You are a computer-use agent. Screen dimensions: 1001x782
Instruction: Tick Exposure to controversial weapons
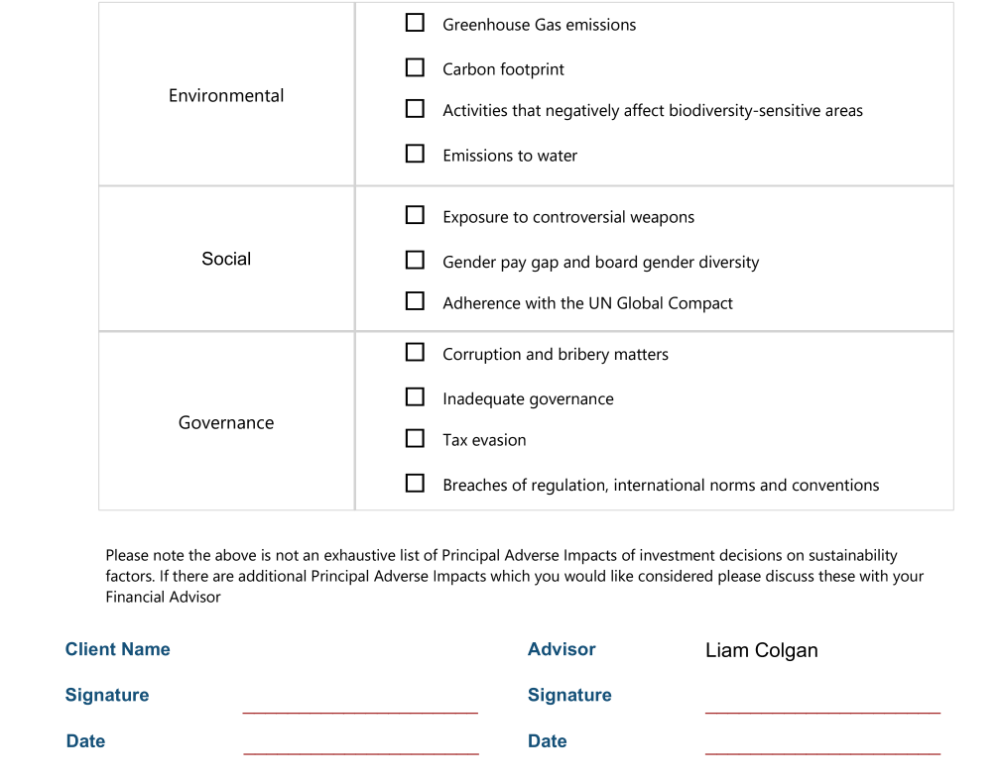[x=415, y=215]
